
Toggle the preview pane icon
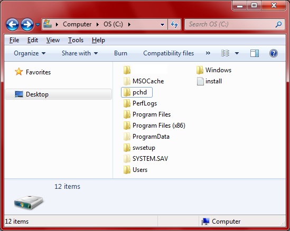click(x=255, y=53)
